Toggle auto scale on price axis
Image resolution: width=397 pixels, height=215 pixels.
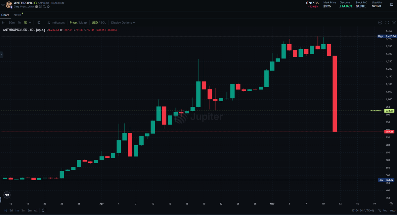[392, 210]
